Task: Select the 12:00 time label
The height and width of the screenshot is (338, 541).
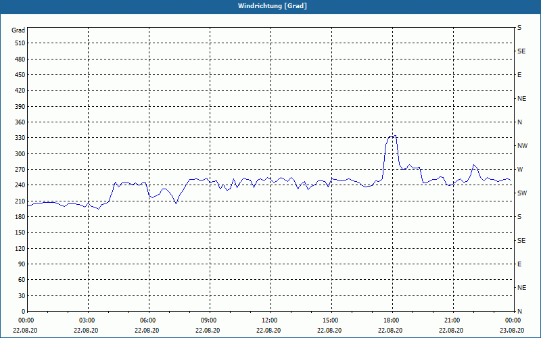Action: tap(270, 320)
